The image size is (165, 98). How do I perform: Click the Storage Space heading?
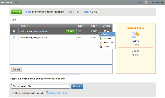tap(136, 28)
